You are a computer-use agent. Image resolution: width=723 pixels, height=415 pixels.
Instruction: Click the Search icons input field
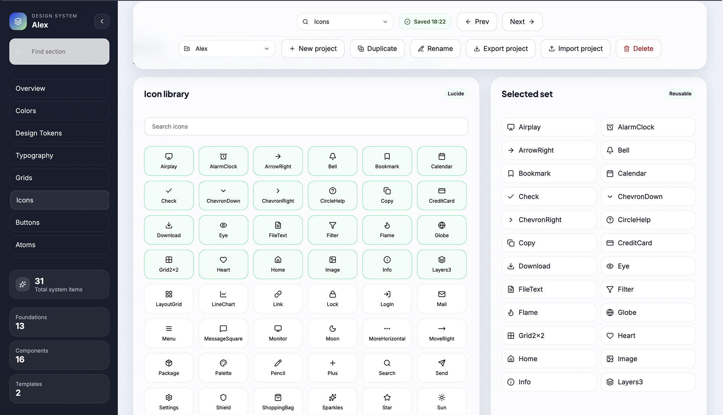306,126
